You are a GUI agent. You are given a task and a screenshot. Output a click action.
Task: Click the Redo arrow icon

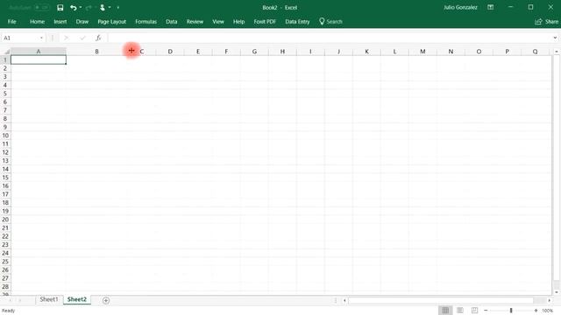pos(89,8)
